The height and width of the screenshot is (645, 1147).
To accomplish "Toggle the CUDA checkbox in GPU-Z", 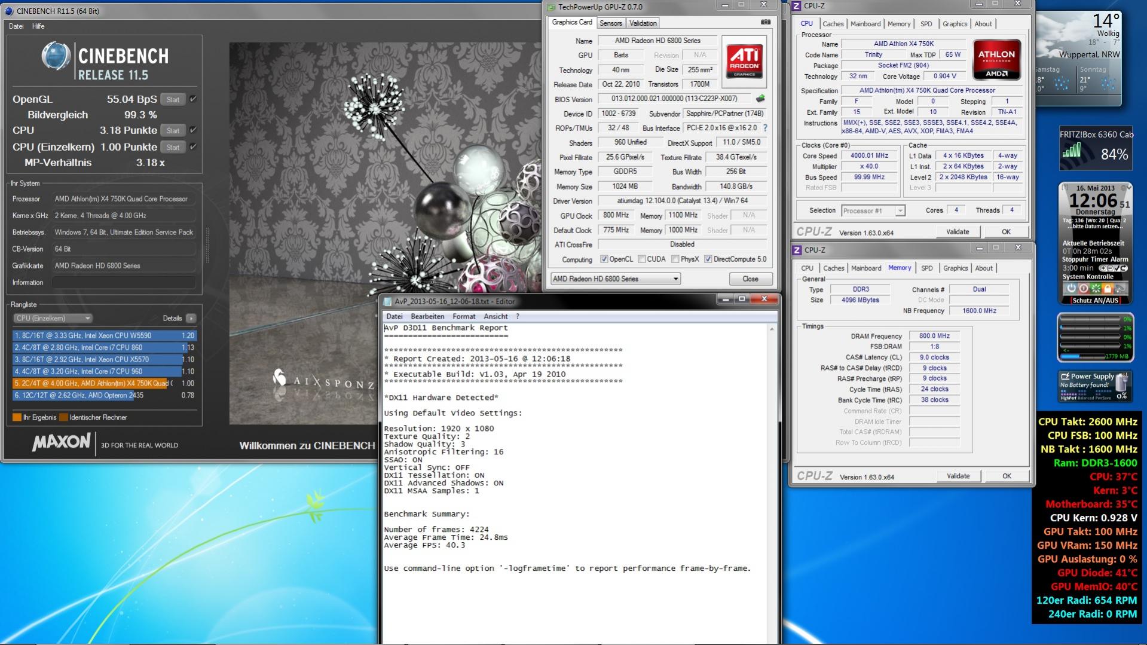I will coord(642,259).
